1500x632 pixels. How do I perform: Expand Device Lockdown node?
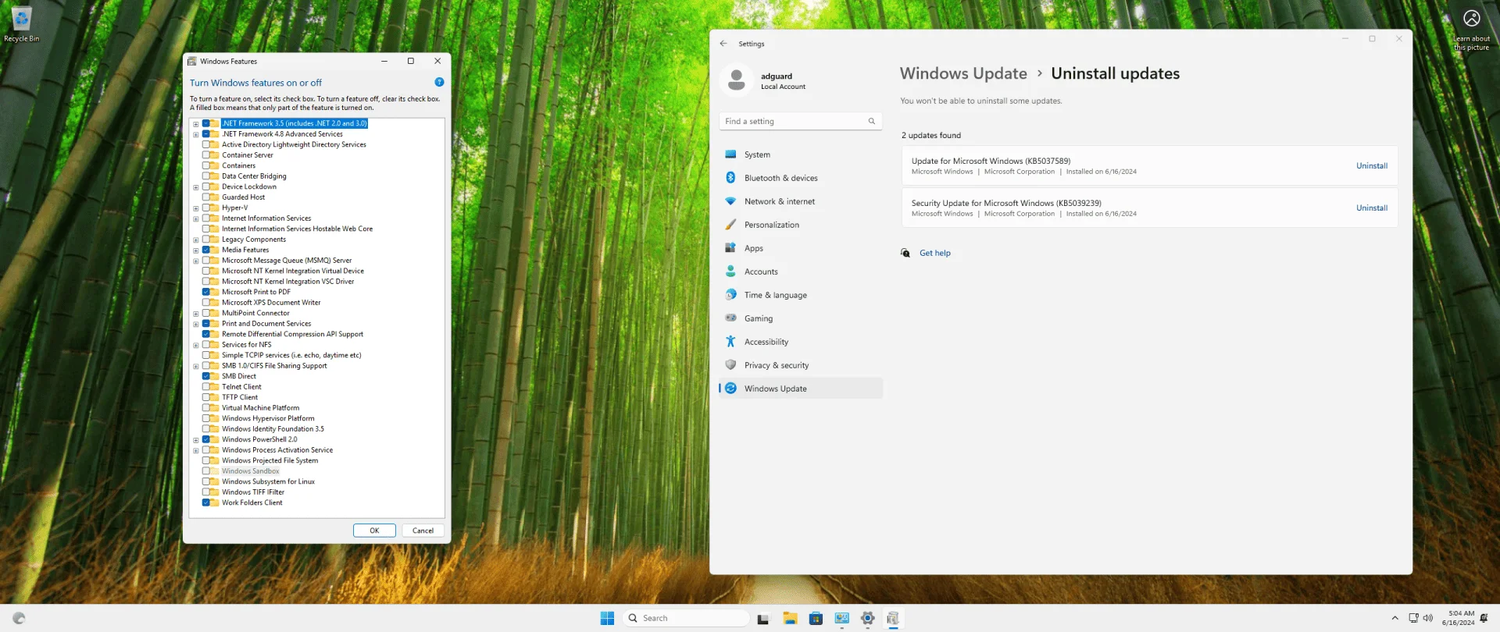pos(195,187)
